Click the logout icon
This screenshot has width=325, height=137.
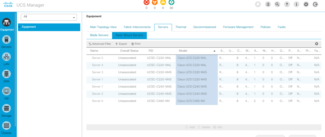coord(315,4)
